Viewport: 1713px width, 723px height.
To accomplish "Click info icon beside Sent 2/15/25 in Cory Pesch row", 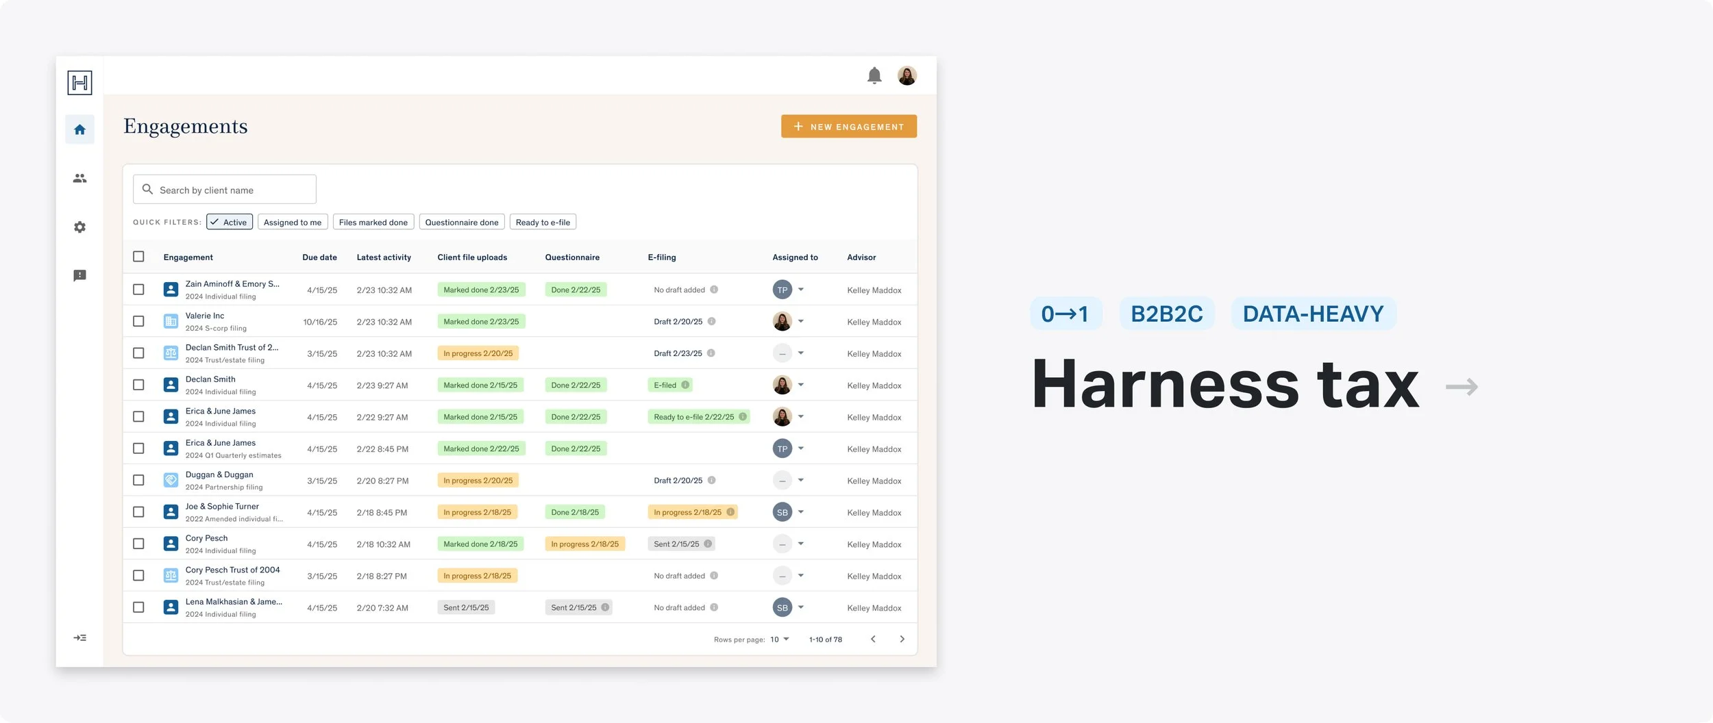I will 708,544.
